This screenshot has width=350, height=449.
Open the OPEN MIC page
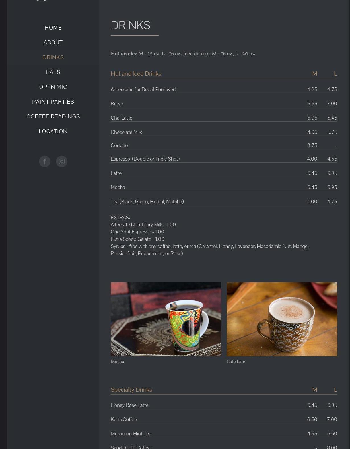click(53, 87)
